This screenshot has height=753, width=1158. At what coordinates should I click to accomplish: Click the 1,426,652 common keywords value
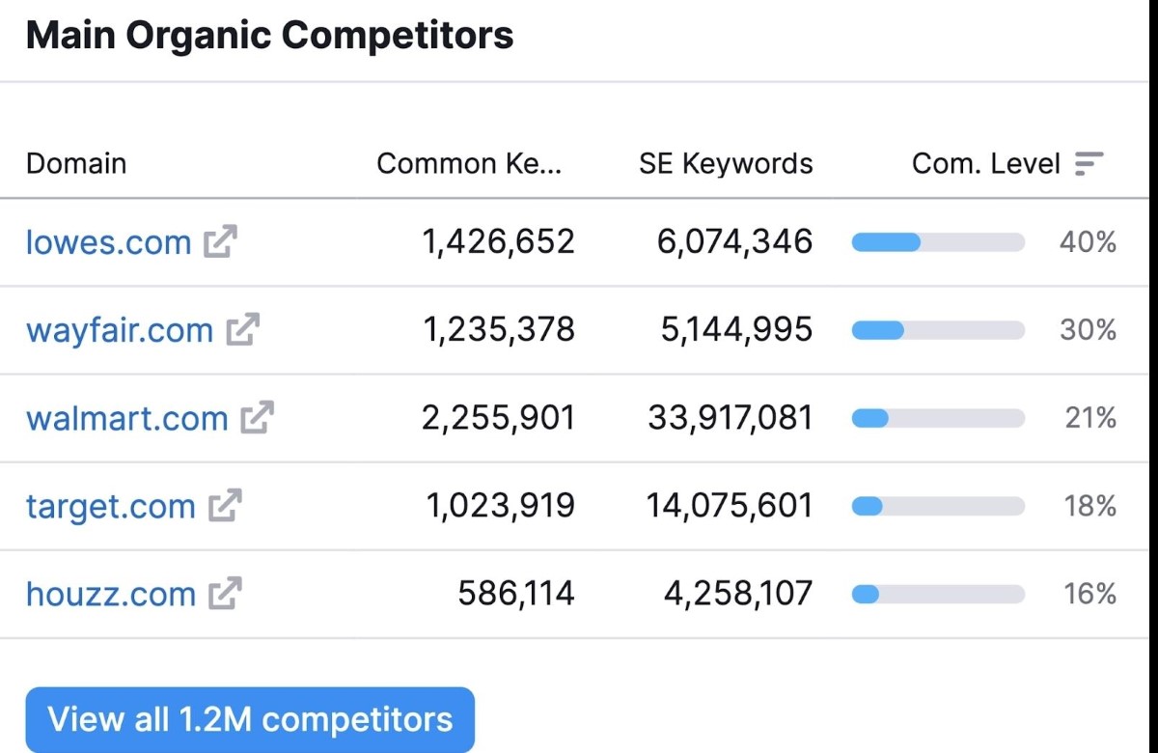coord(499,241)
